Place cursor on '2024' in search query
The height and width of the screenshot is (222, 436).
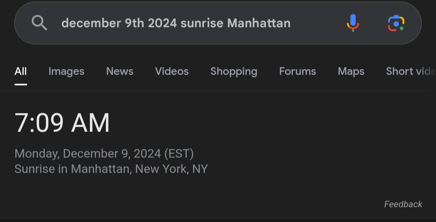(162, 23)
